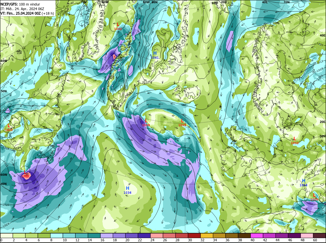Click the L 1009 low-pressure marker
This screenshot has height=243, width=326.
pos(182,123)
